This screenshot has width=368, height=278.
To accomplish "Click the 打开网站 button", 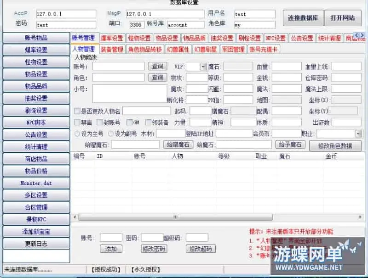I will 343,18.
